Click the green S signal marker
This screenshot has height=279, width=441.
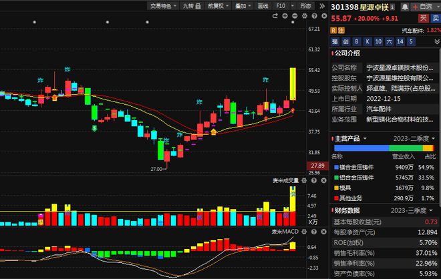tap(94, 128)
